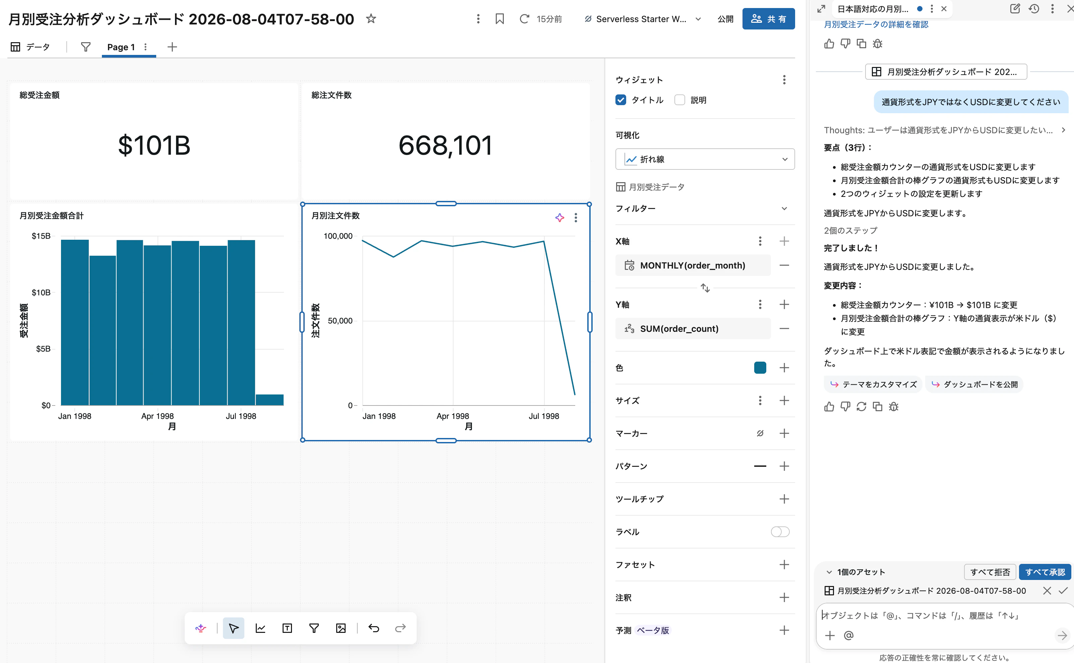Viewport: 1074px width, 663px height.
Task: Add a filter widget from bottom toolbar
Action: [314, 628]
